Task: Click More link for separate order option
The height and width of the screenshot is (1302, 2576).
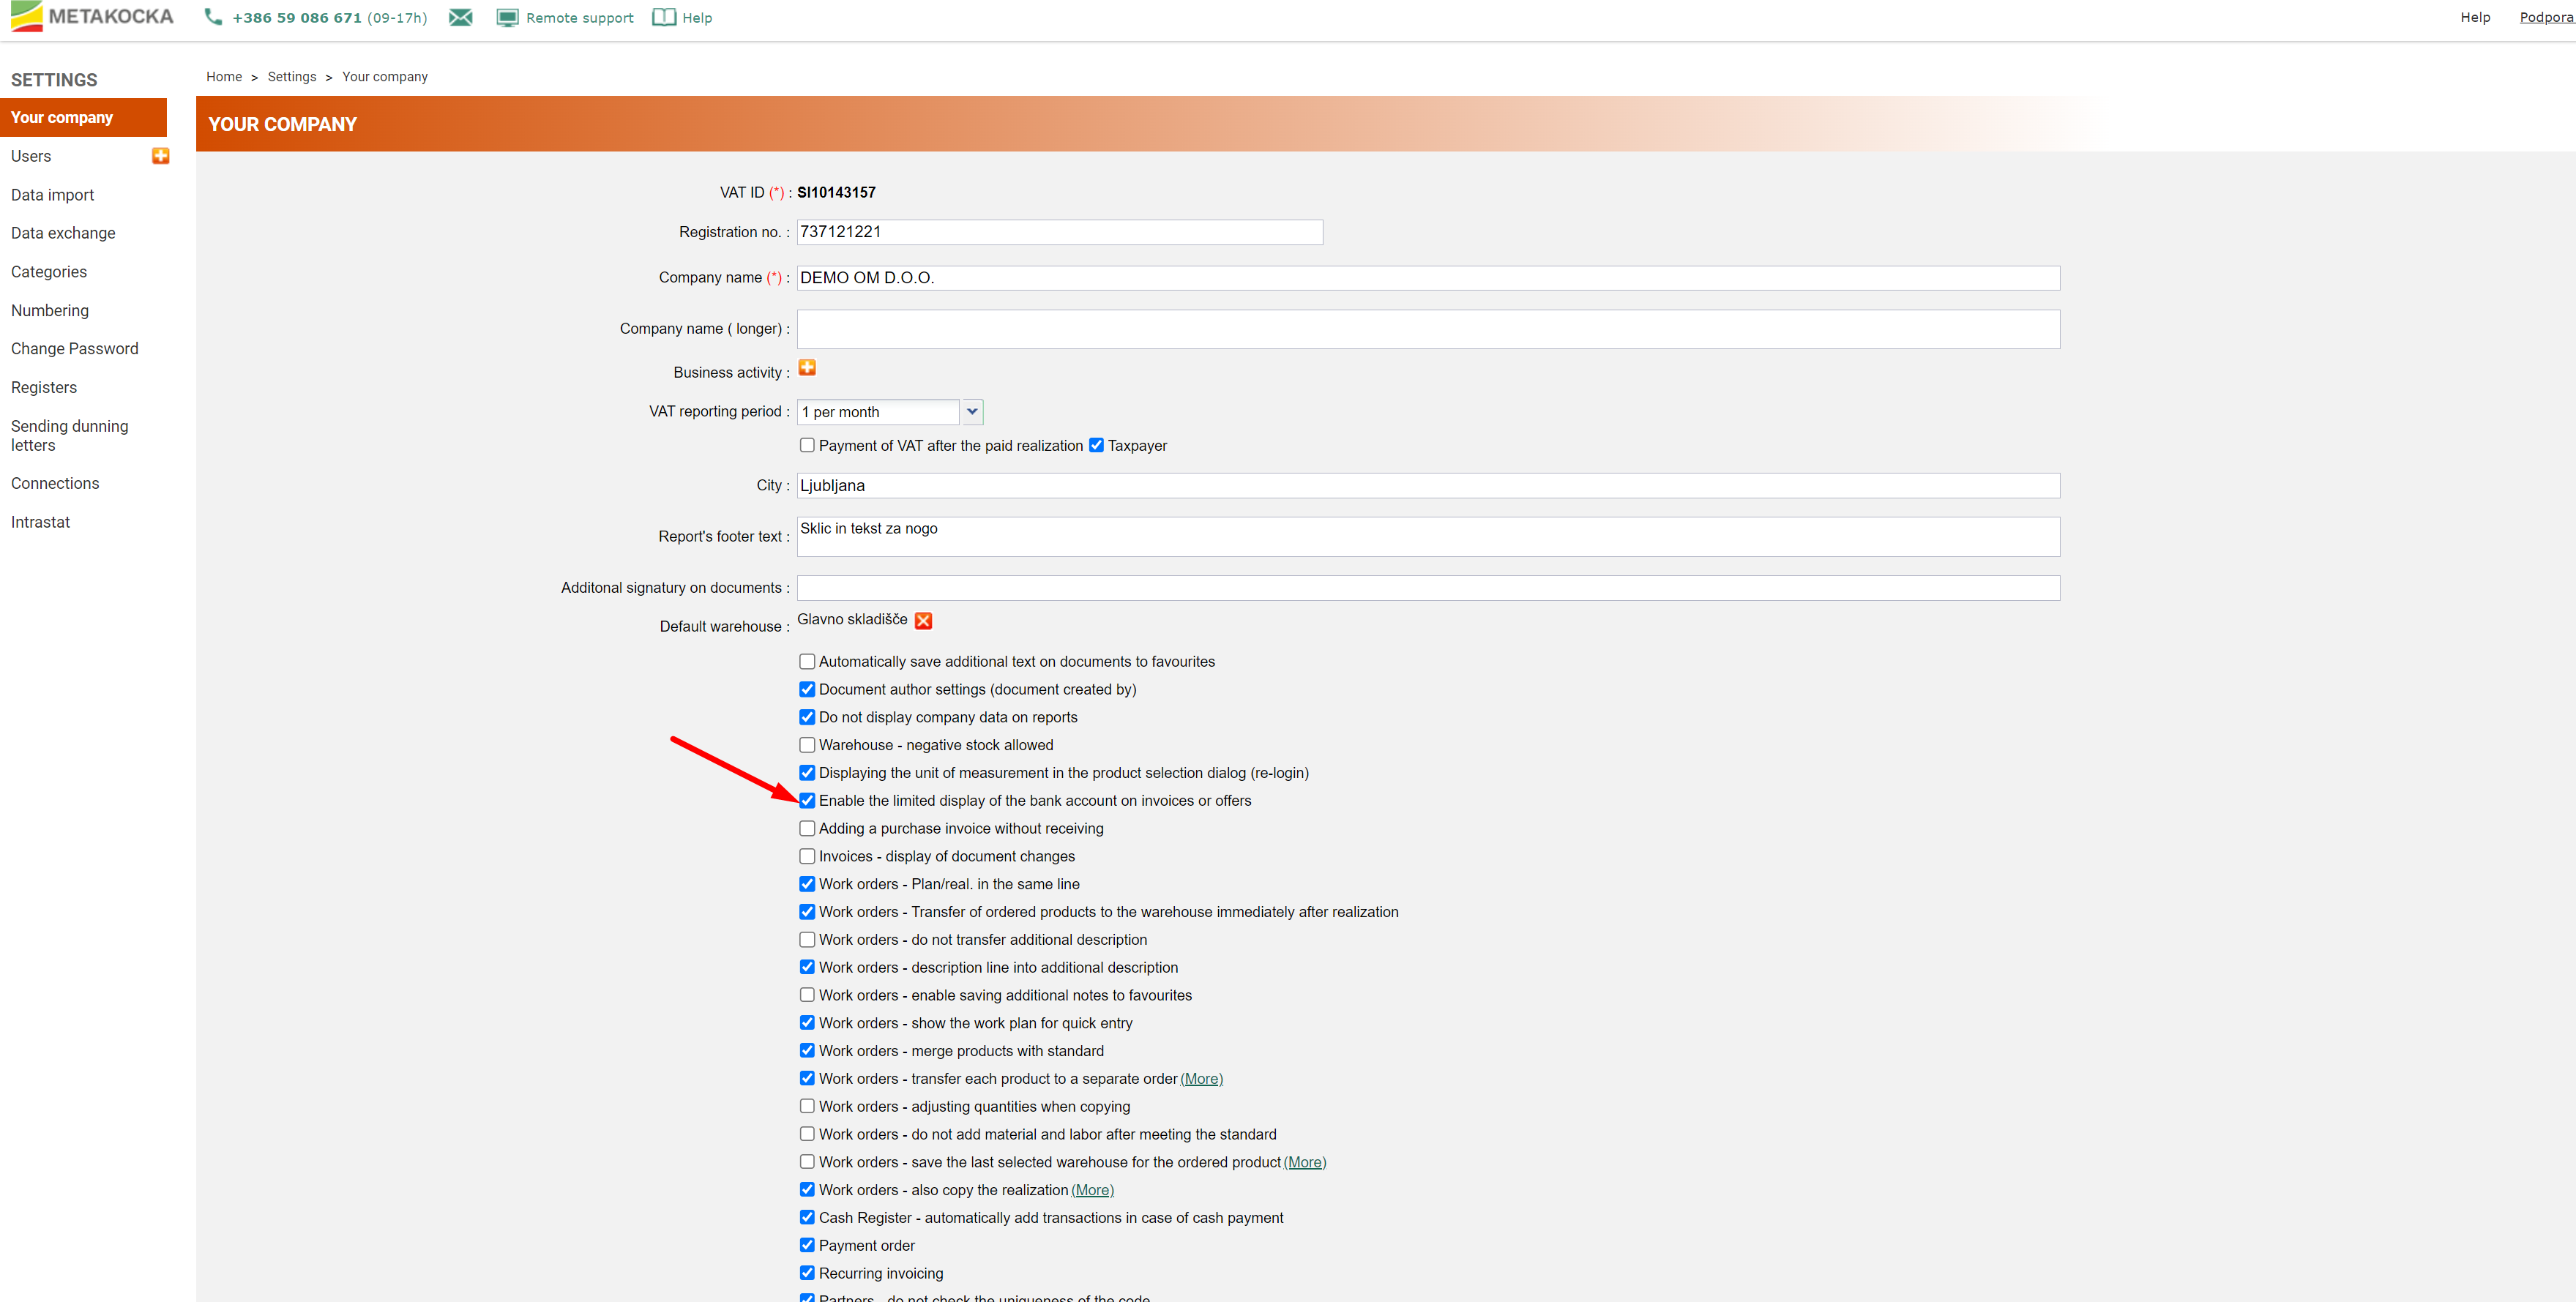Action: point(1201,1079)
